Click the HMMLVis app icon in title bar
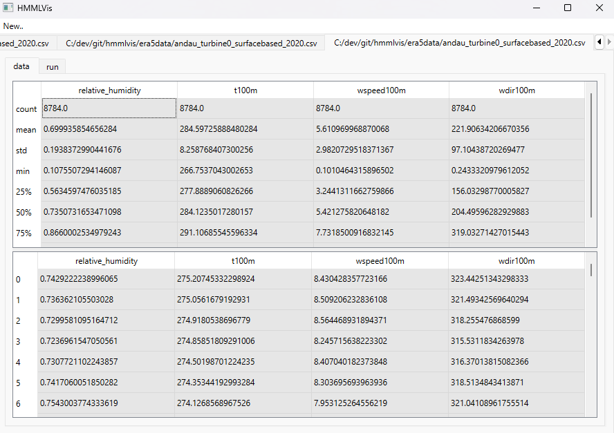Screen dimensions: 614x433 (x=8, y=8)
